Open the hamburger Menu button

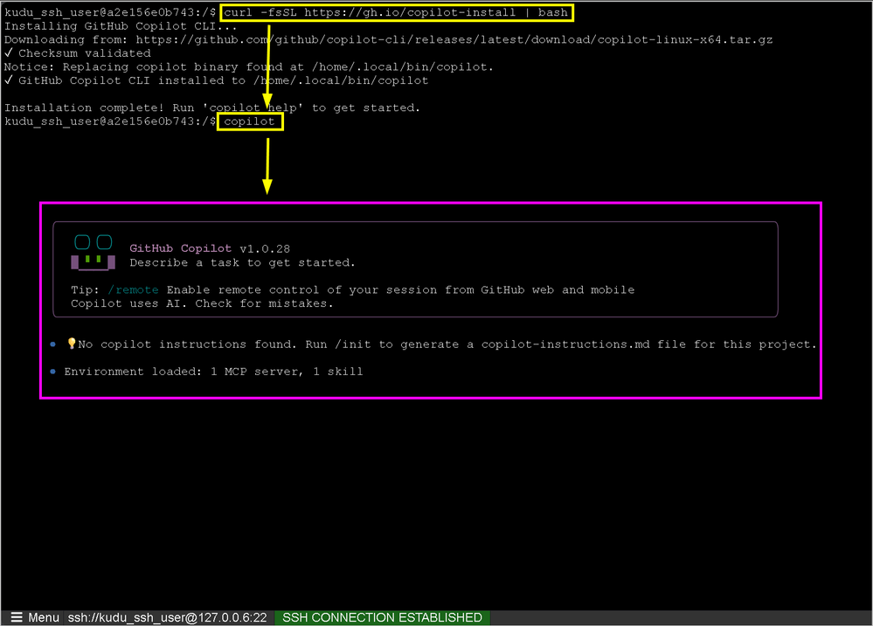[35, 617]
